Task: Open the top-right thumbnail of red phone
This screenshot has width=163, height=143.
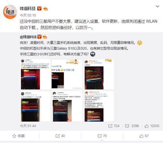Action: coord(99,74)
